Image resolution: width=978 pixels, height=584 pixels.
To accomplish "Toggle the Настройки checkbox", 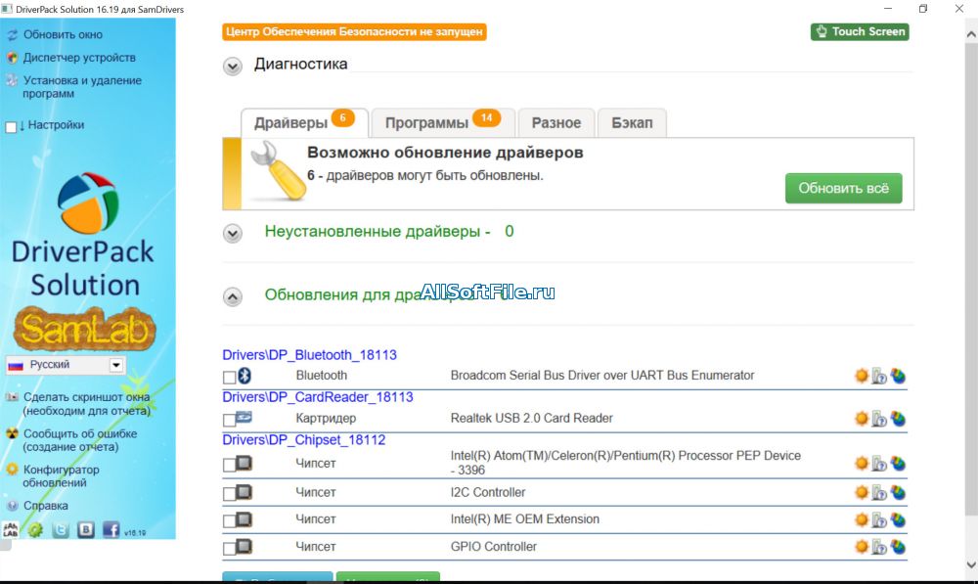I will click(11, 127).
